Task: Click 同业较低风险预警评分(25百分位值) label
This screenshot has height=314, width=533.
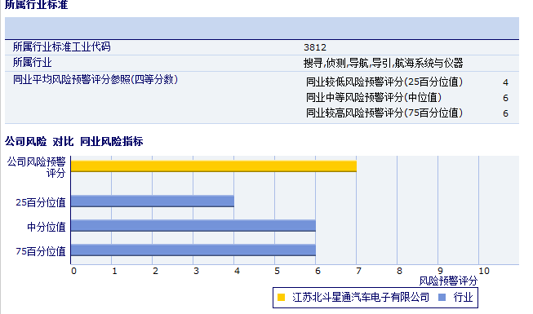Action: (x=384, y=82)
